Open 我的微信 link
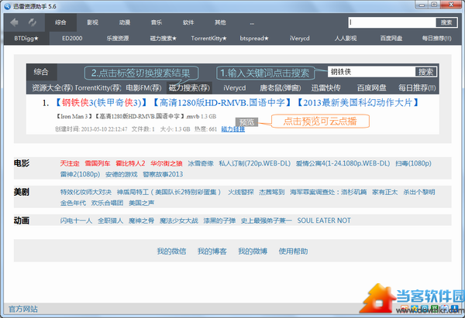 [171, 251]
